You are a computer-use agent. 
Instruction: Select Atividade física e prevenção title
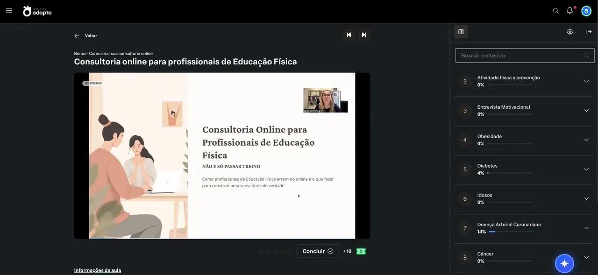(x=508, y=78)
